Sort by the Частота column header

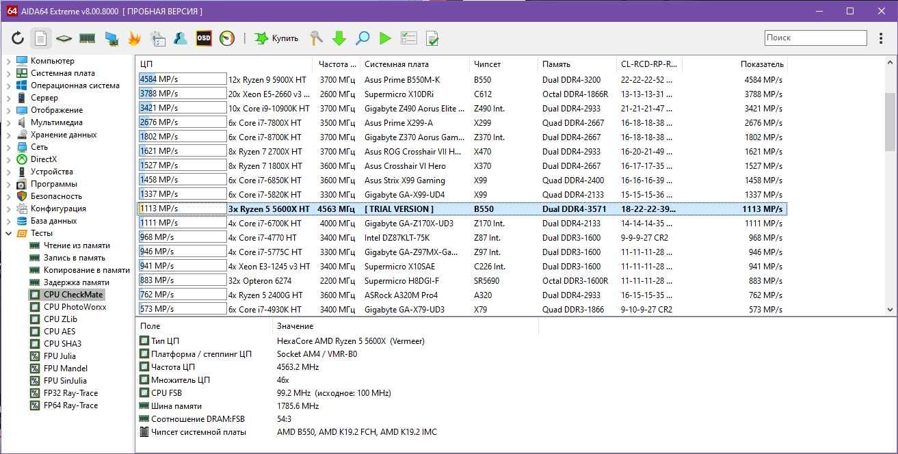click(x=336, y=64)
